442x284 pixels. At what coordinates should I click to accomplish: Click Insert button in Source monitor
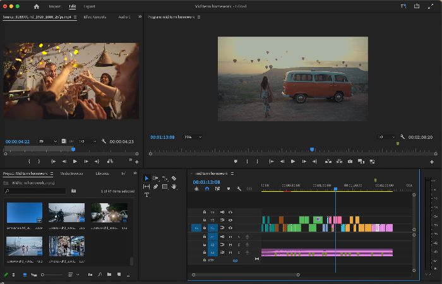tap(110, 162)
